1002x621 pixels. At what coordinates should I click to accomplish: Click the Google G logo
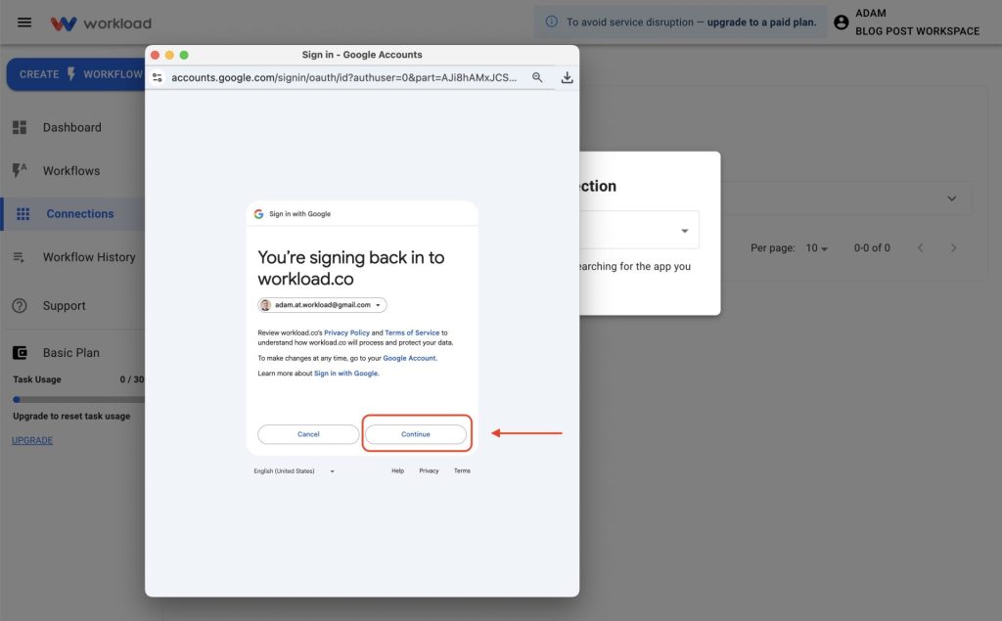pos(258,214)
